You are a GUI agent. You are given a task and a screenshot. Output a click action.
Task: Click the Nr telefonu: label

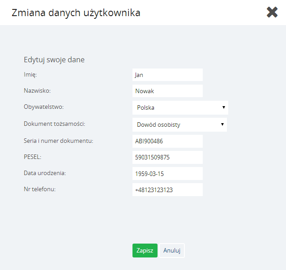click(40, 189)
